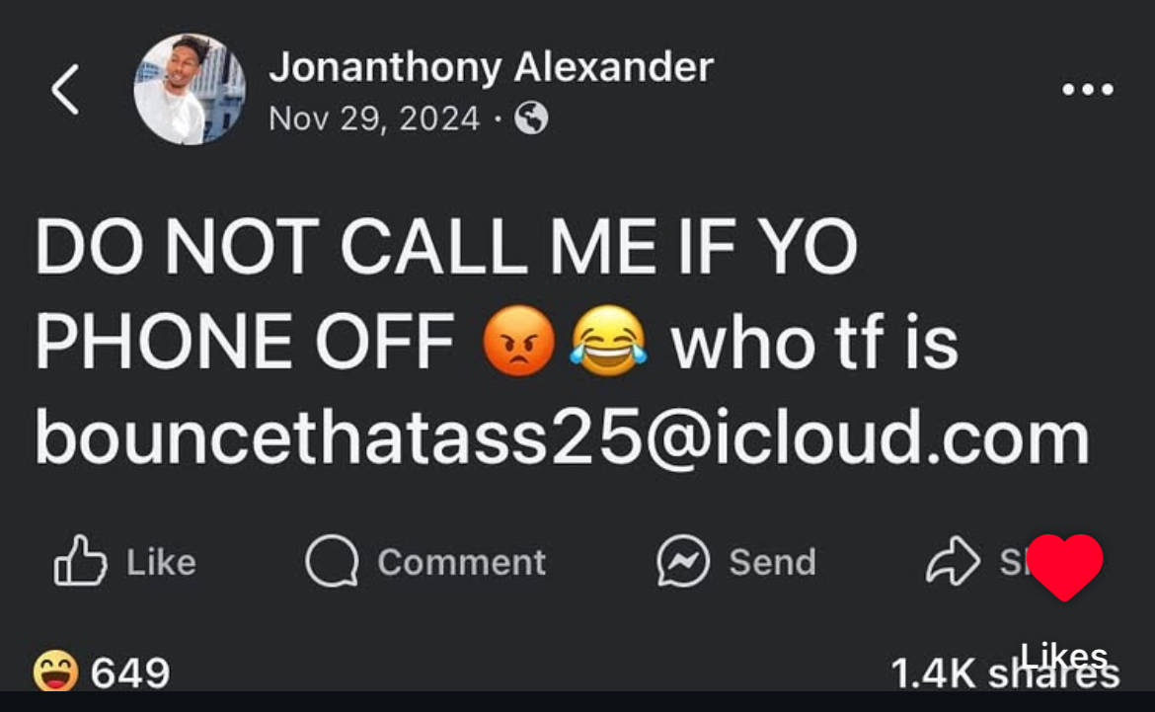Click the bouncethatass25@icloud.com email text
The image size is (1155, 712).
click(562, 437)
